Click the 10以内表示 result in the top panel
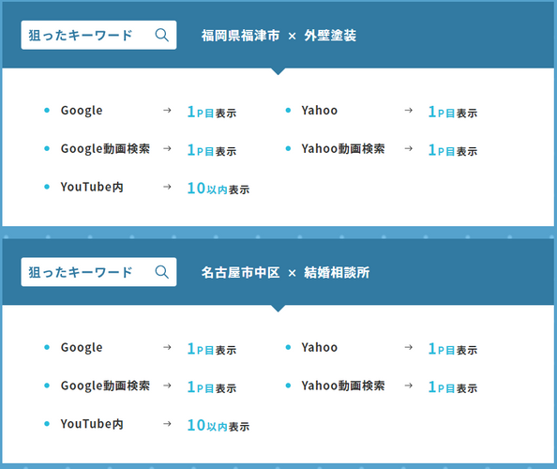The image size is (557, 469). point(218,189)
